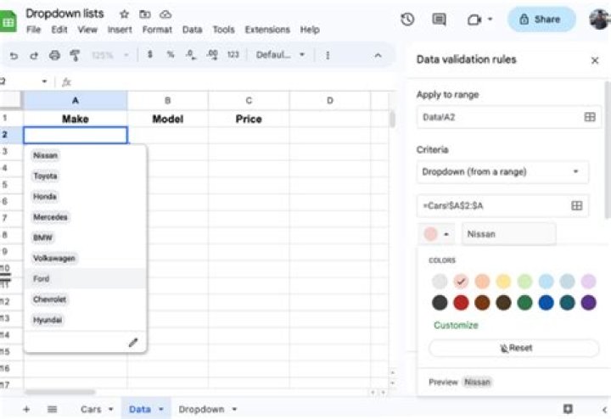Apply percent format icon
The image size is (611, 419).
click(x=171, y=55)
